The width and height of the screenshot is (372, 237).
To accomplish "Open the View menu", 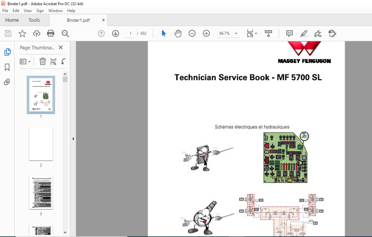I will (x=28, y=11).
